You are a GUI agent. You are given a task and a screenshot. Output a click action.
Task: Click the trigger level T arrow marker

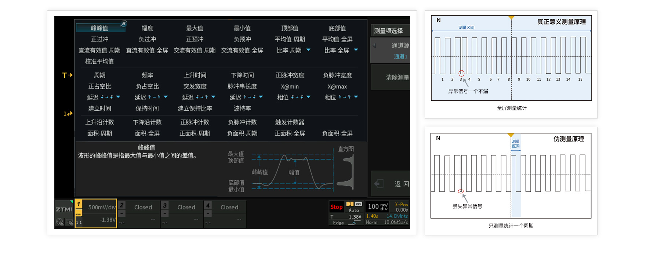coord(67,75)
